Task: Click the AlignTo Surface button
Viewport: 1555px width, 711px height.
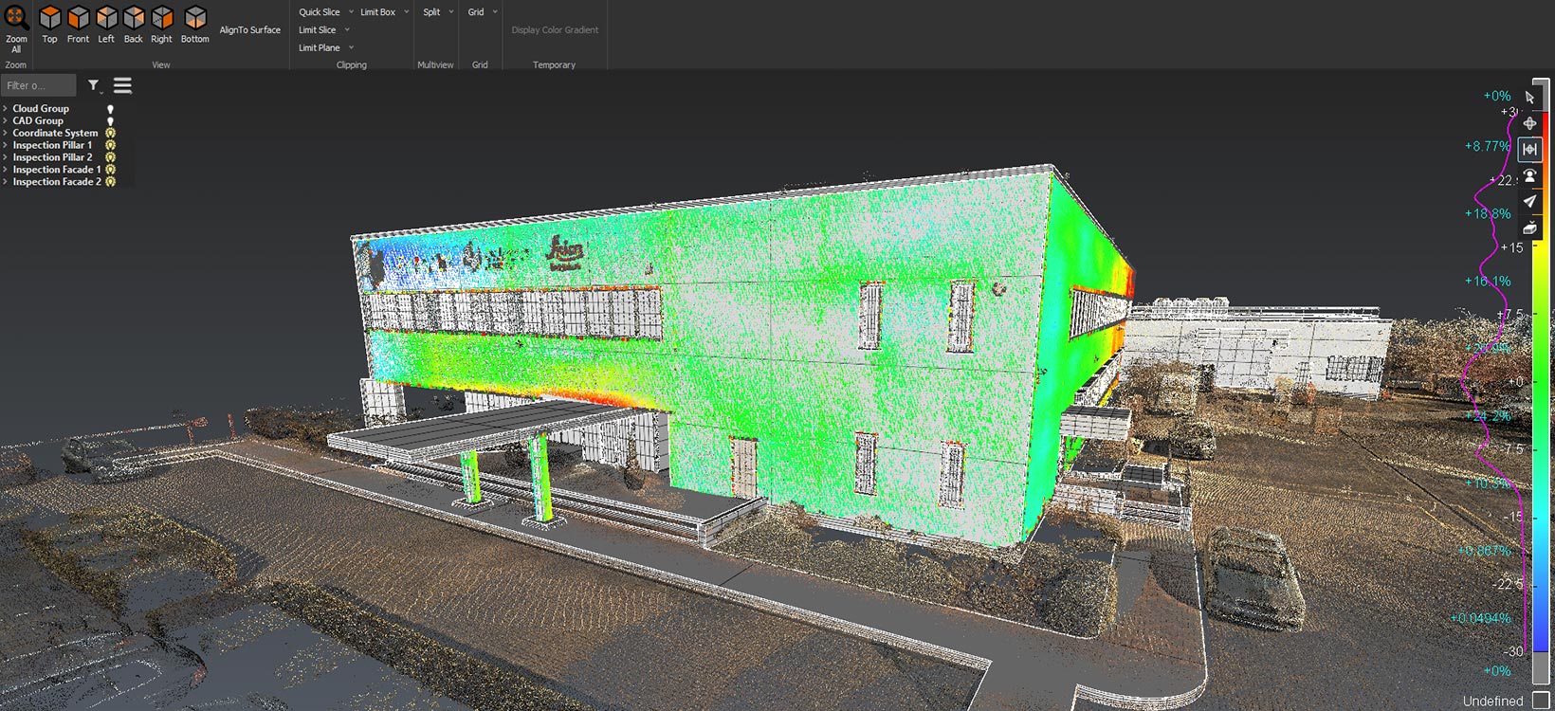Action: tap(249, 30)
